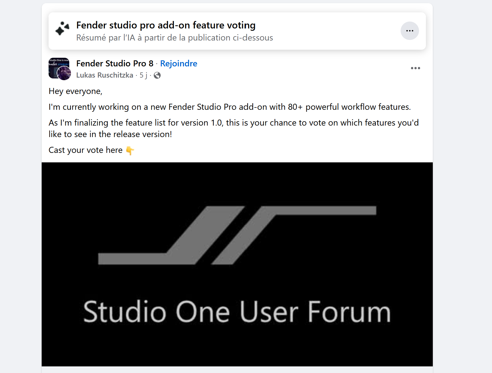Click Lukas Ruschitzka's round profile picture
The image size is (492, 373).
coord(64,73)
